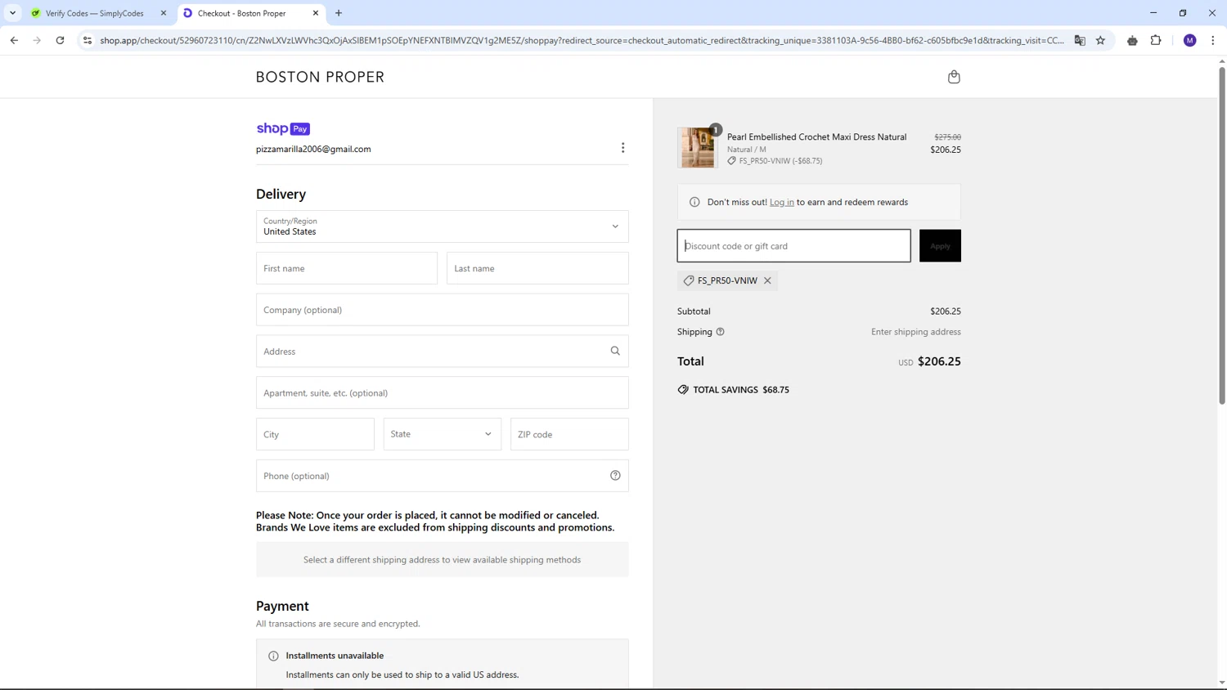Close the Verify Codes SimplyCodes tab
The width and height of the screenshot is (1227, 690).
164,13
